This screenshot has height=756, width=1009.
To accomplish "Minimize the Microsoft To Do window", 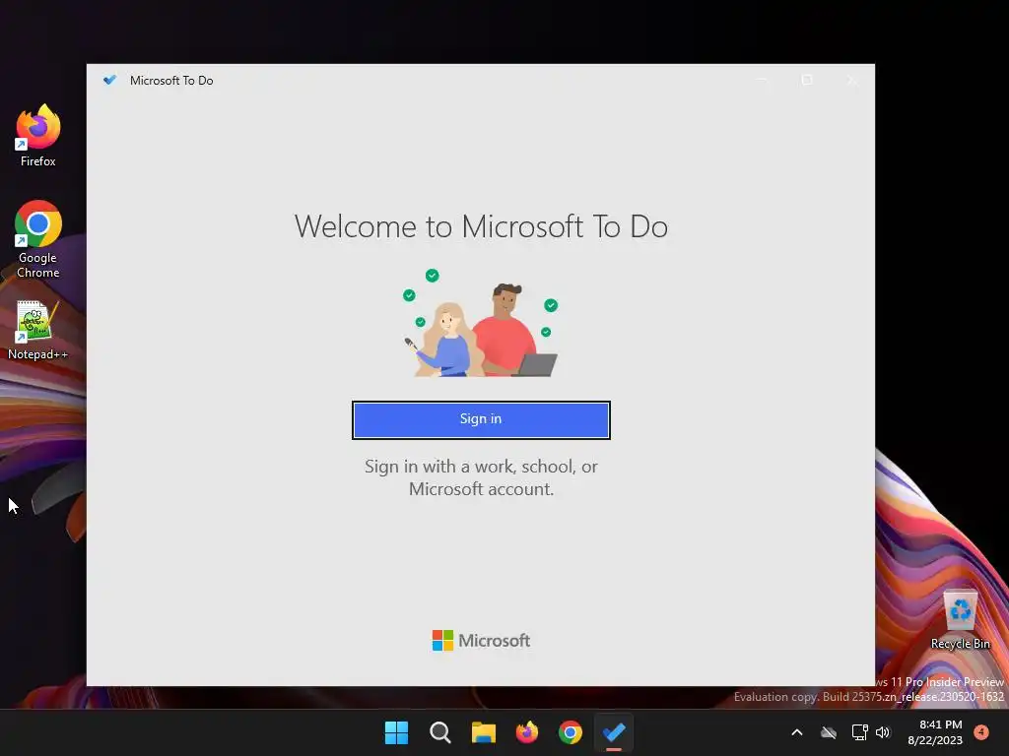I will pos(762,80).
